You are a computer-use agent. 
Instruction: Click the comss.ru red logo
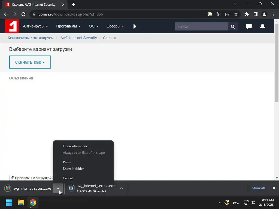12,26
